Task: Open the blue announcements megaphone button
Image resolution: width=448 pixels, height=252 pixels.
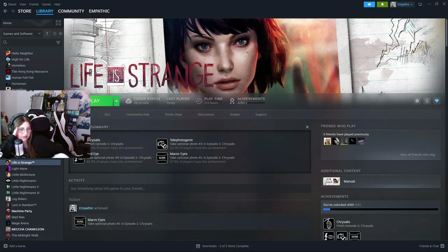Action: [369, 4]
